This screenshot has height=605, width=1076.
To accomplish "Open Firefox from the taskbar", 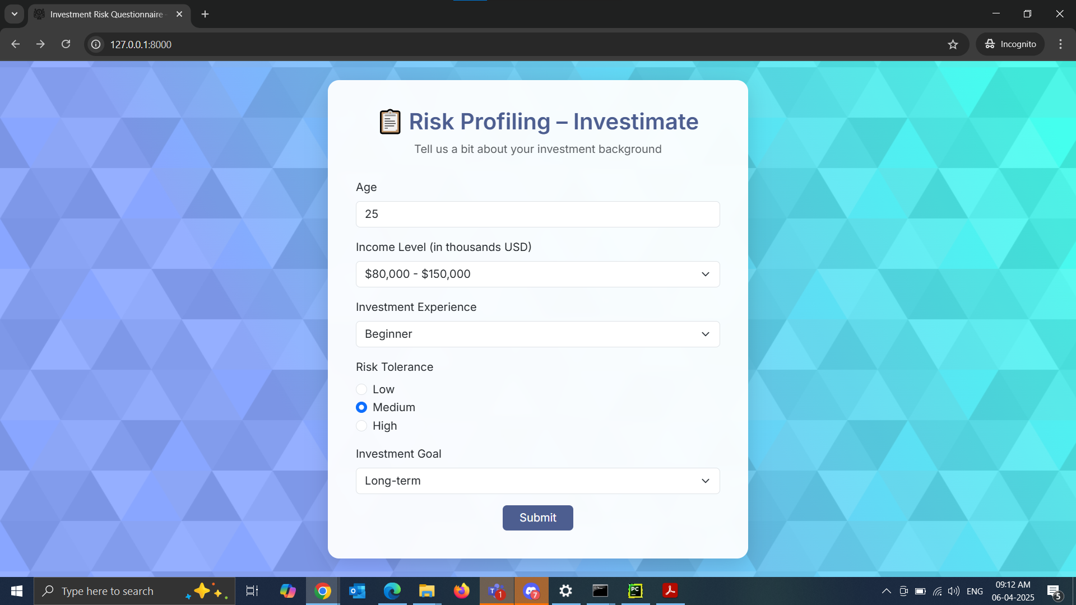I will 462,591.
